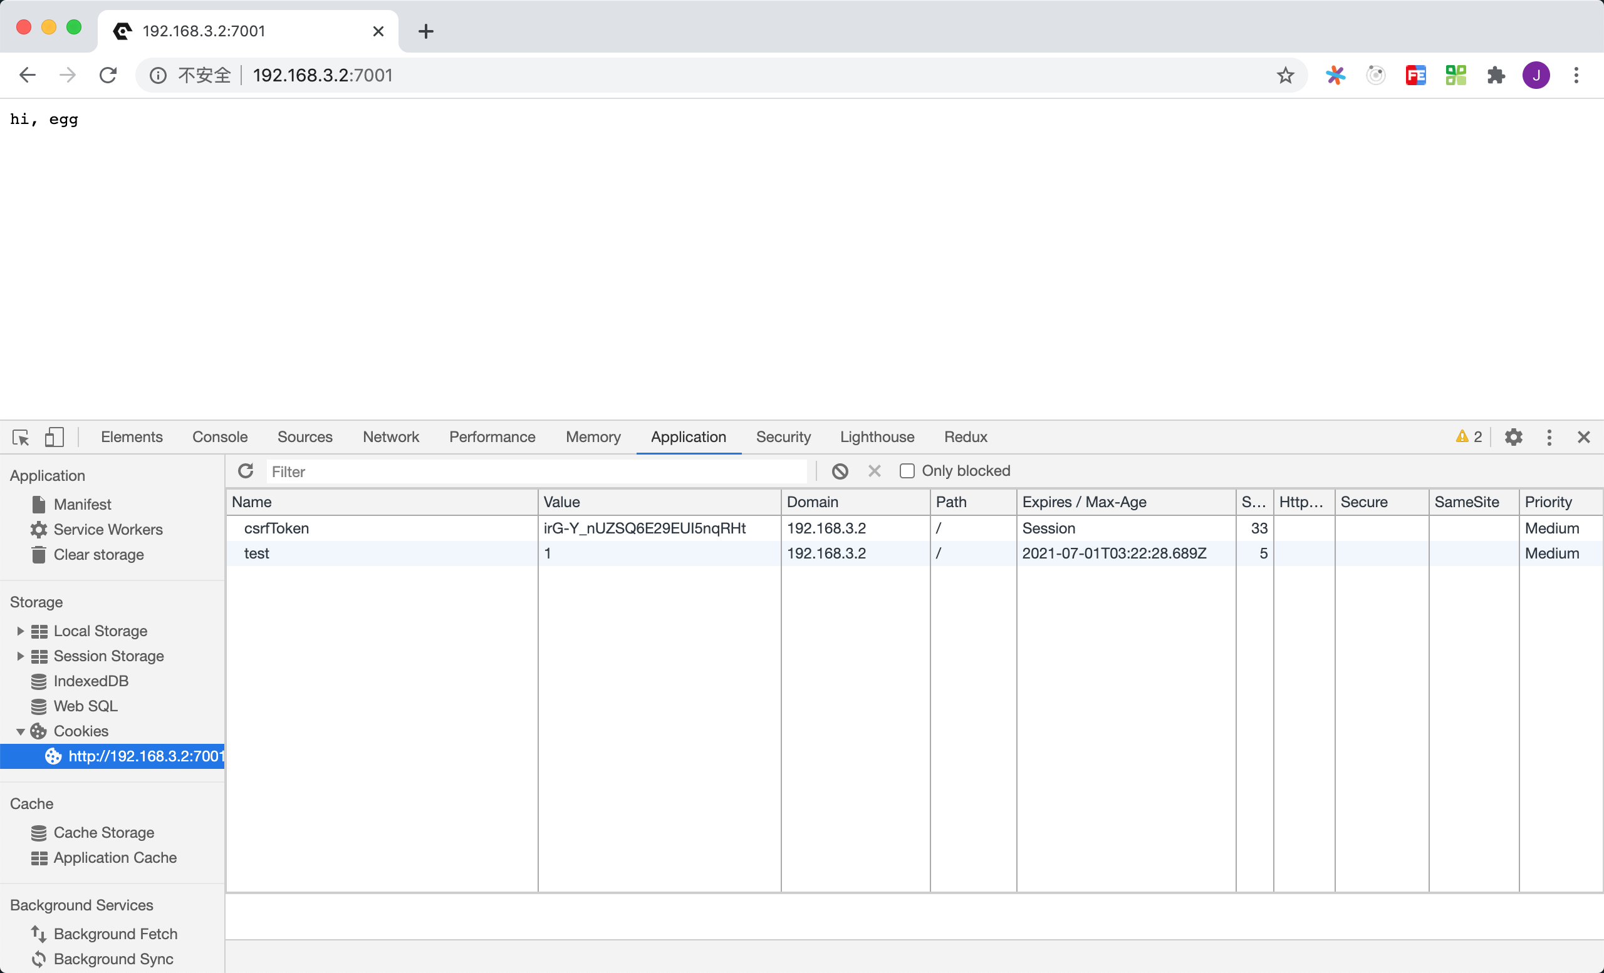
Task: Select the csrfToken cookie row
Action: [383, 528]
